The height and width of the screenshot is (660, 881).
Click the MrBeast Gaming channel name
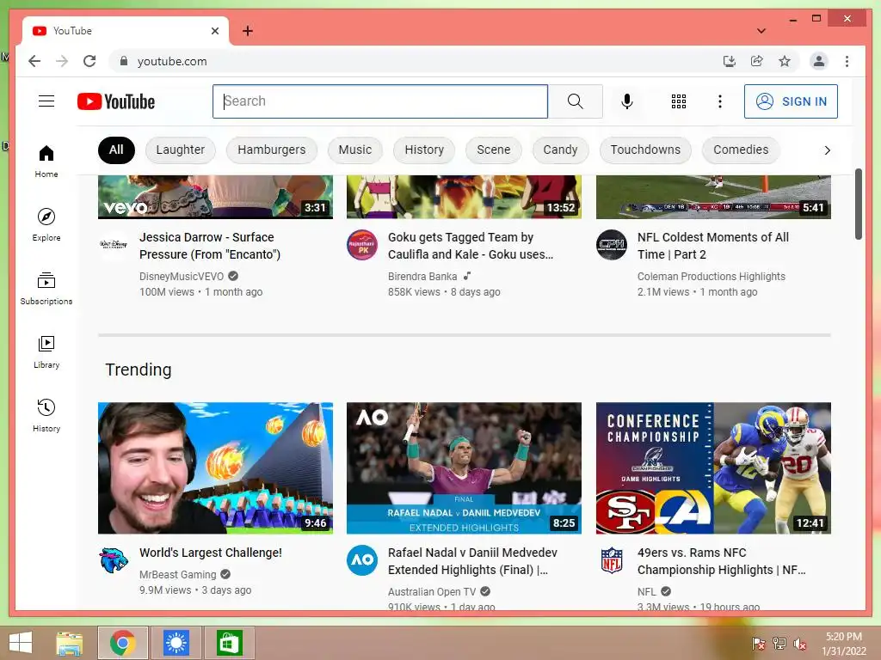177,574
